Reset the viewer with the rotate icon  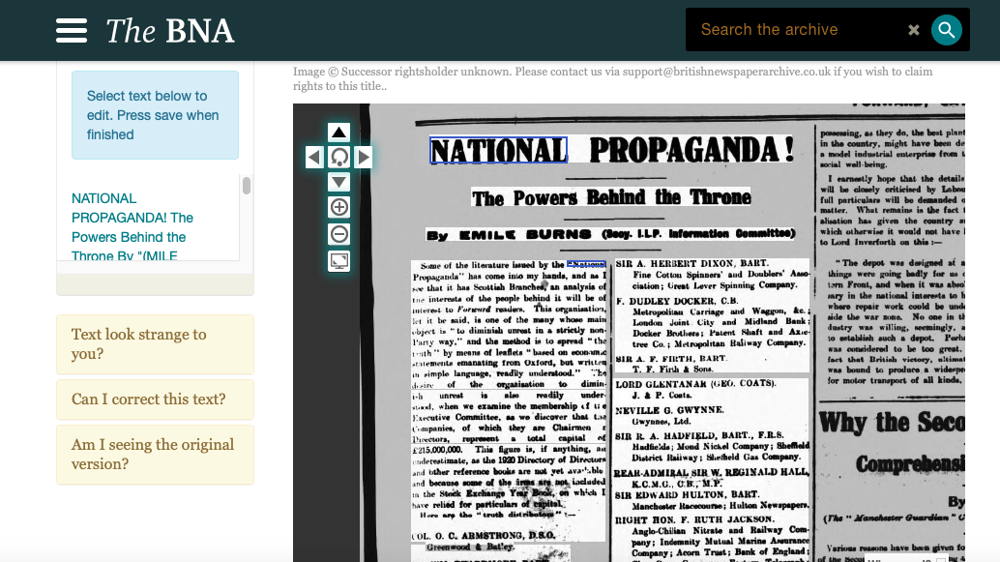point(338,157)
